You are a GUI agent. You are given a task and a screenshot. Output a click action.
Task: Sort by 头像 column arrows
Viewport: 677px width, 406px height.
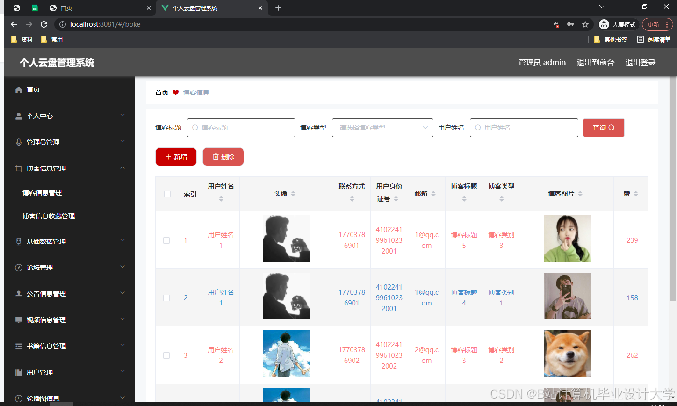click(293, 194)
